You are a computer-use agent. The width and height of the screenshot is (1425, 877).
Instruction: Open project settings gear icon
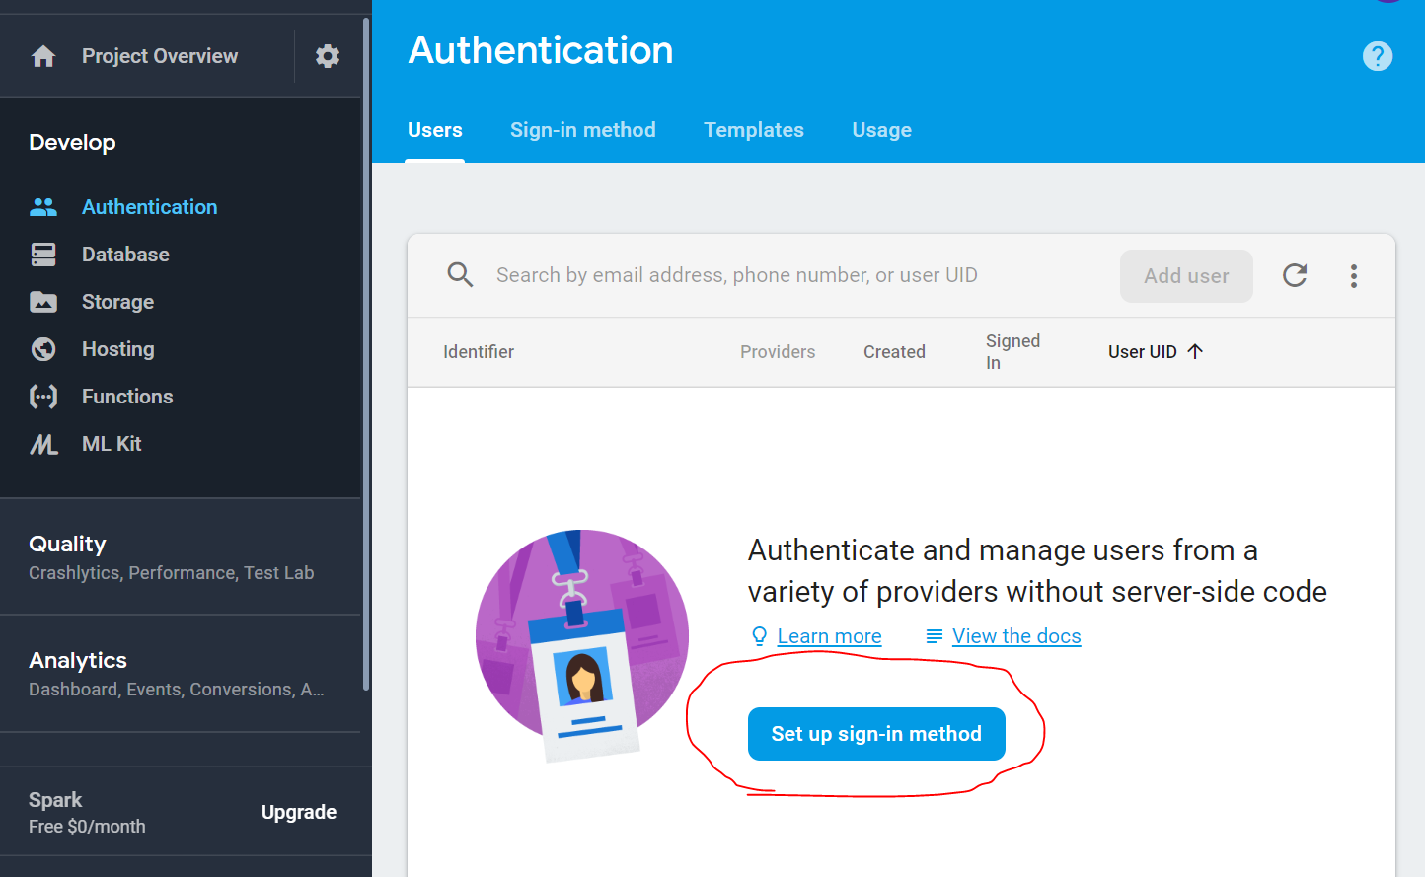click(x=328, y=56)
